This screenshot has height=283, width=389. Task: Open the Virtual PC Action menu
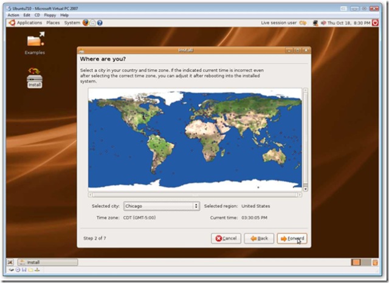13,15
